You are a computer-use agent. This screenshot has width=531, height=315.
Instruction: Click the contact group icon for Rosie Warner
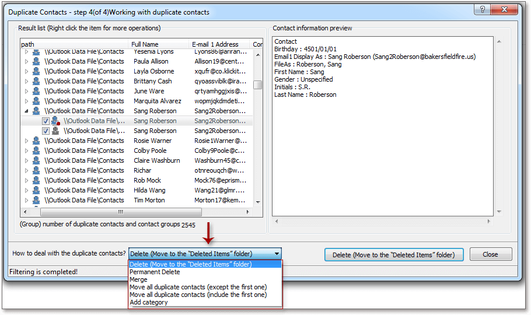click(36, 141)
